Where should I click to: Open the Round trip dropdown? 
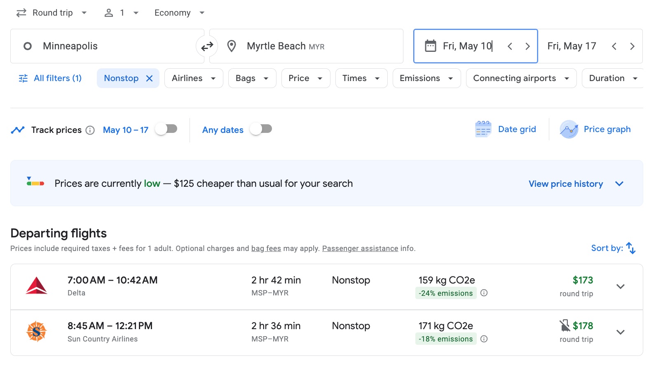(x=52, y=13)
